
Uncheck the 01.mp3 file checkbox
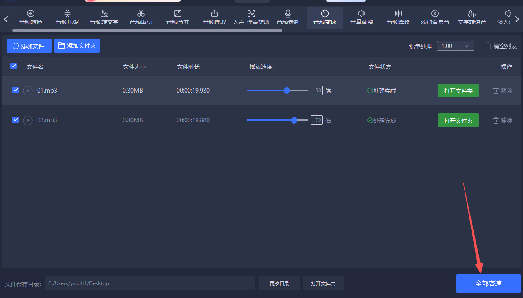[x=16, y=90]
